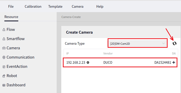Click the DUCO vendor cell

coord(108,63)
